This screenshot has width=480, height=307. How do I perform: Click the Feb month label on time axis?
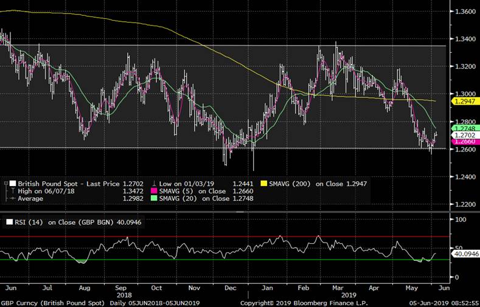(x=304, y=288)
